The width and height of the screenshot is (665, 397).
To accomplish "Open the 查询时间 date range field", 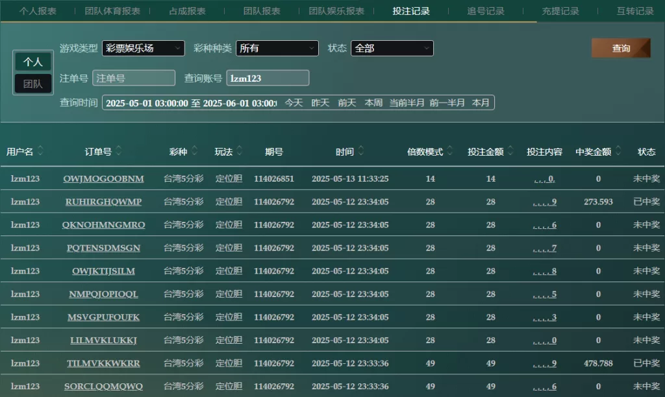I will 191,103.
